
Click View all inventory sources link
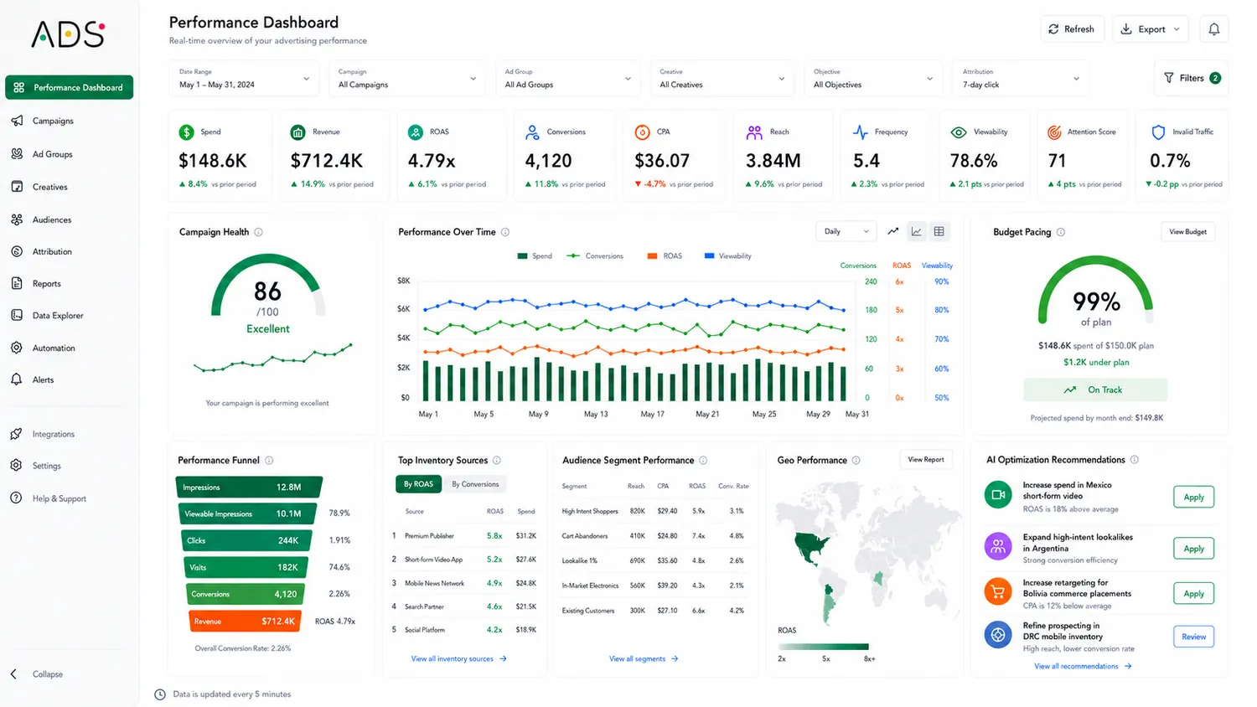458,659
